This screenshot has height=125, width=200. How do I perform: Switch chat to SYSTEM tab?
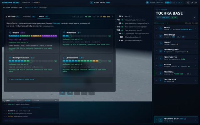tap(36, 101)
